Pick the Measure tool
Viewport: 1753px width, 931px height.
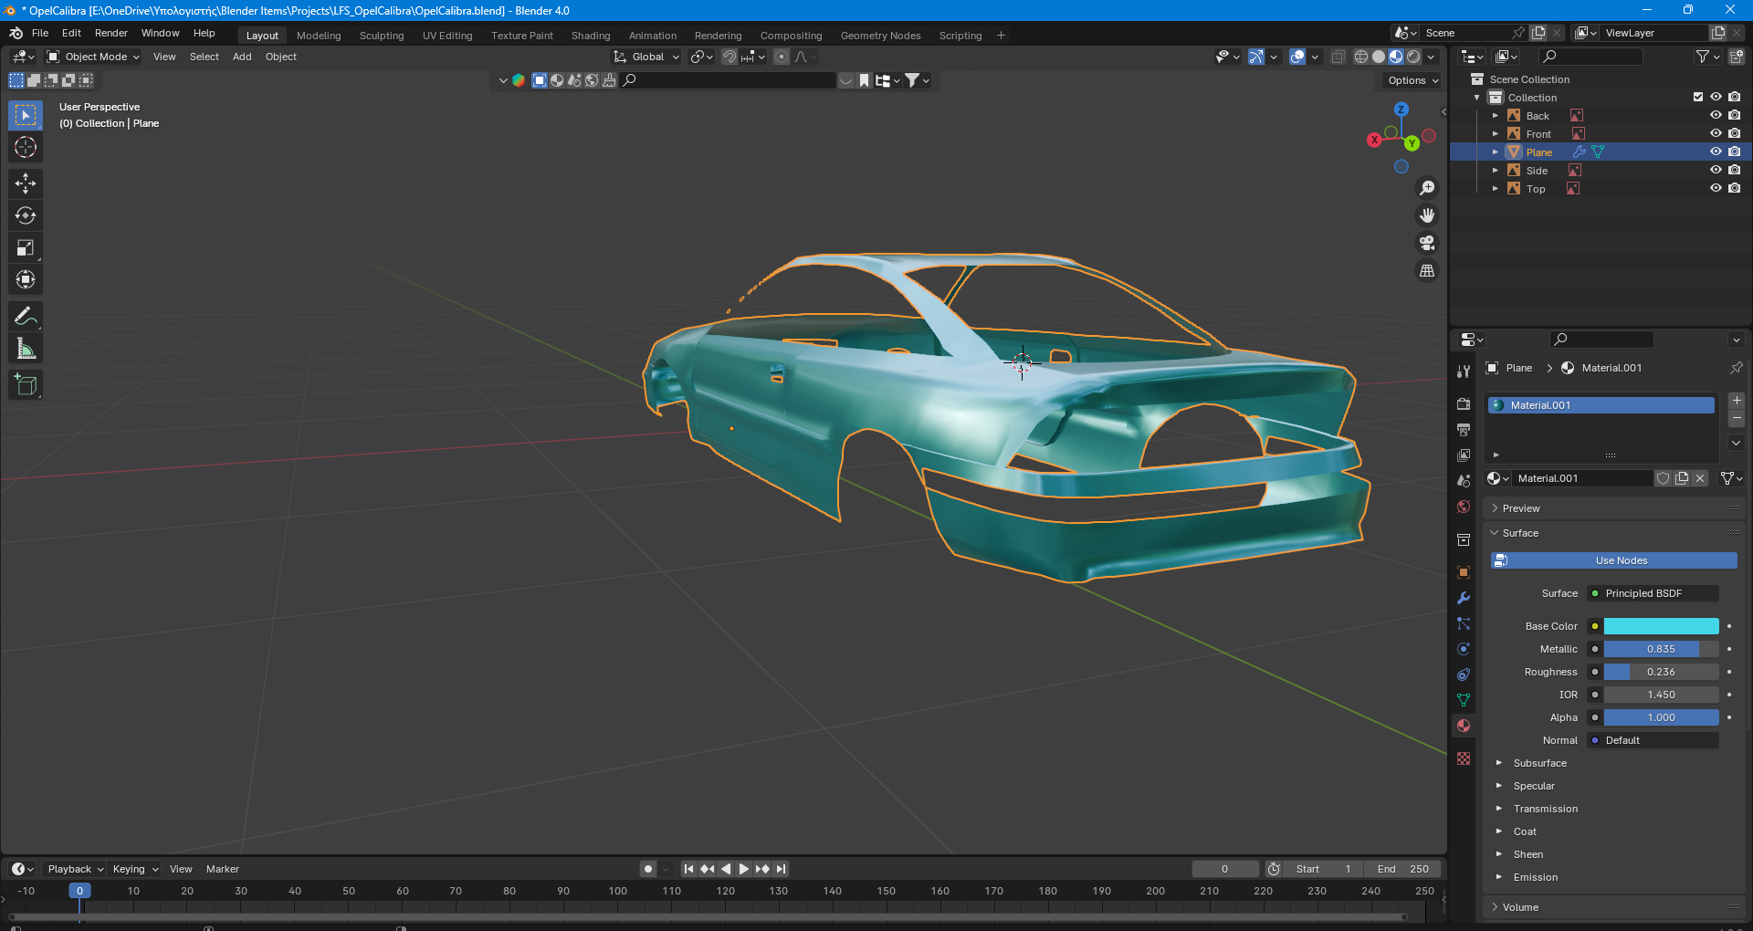pyautogui.click(x=26, y=349)
